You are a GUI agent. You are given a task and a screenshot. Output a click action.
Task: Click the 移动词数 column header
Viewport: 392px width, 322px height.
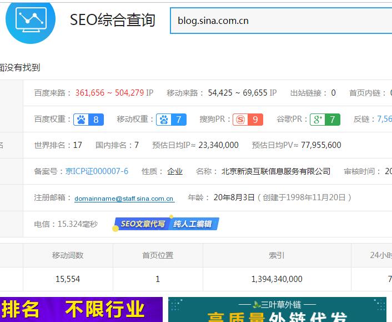click(x=68, y=255)
